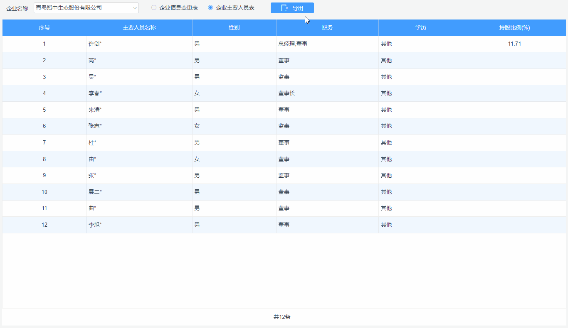Image resolution: width=568 pixels, height=328 pixels.
Task: Click the 董事长 cell in row 4
Action: point(286,93)
